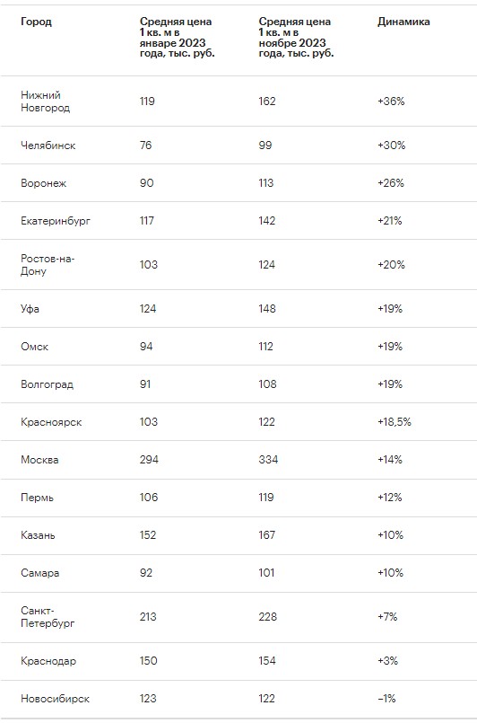477x723 pixels.
Task: Select the Нижний Новгород city cell
Action: tap(45, 101)
